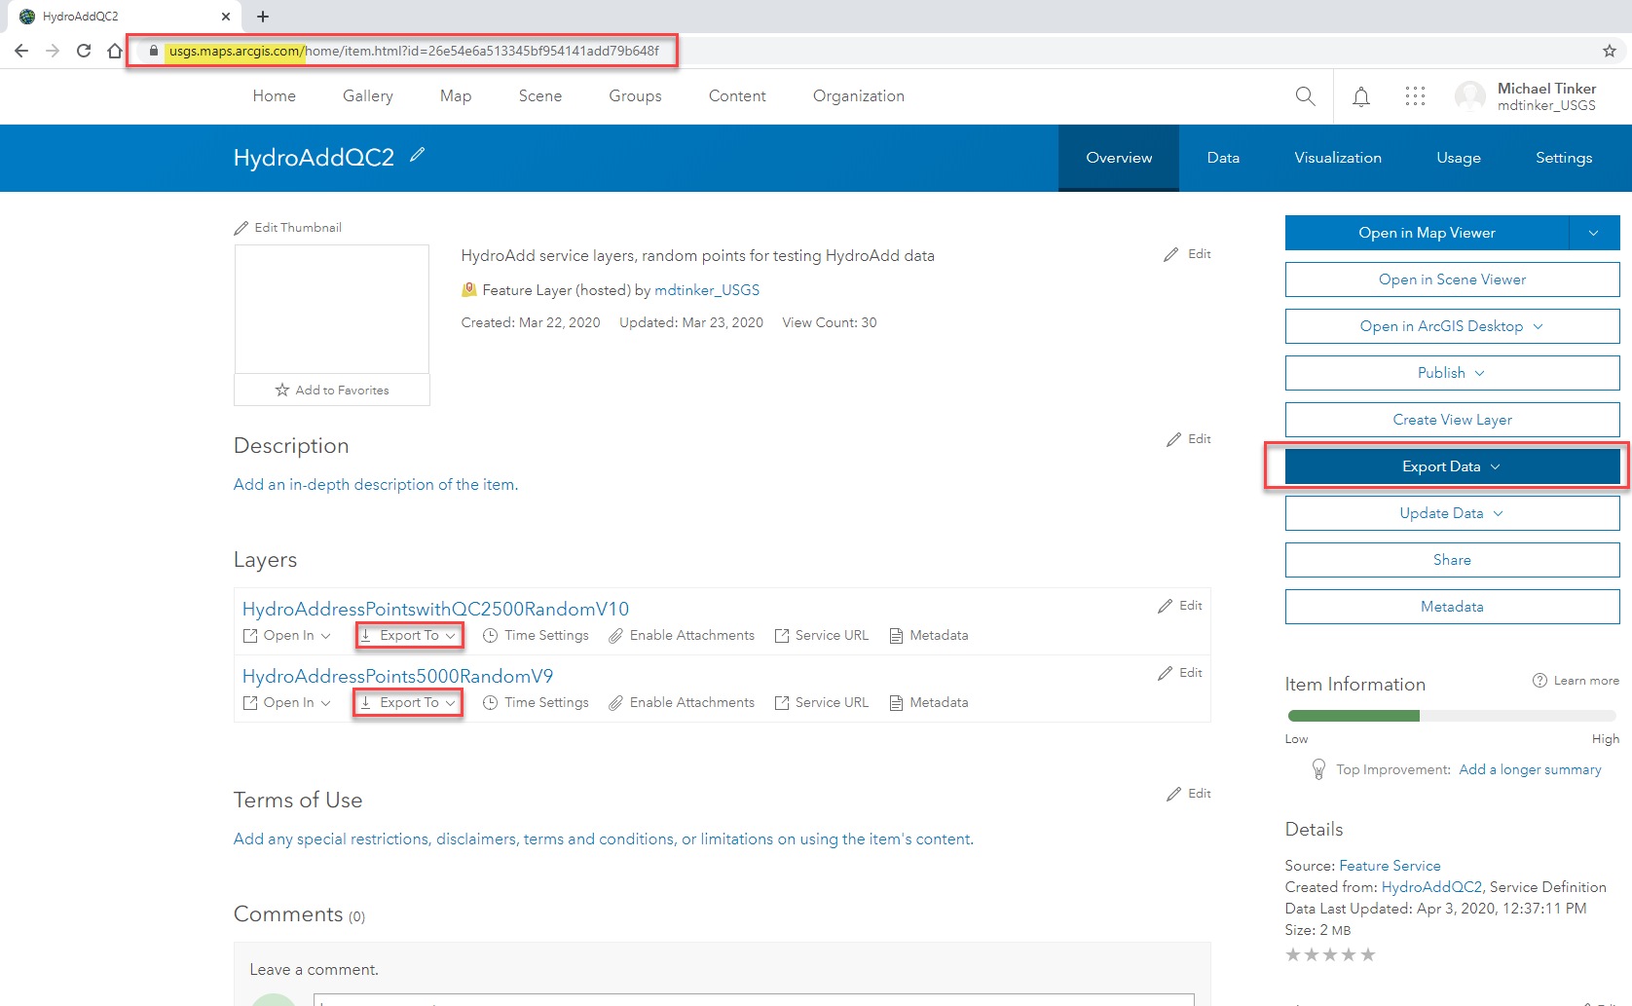This screenshot has height=1006, width=1632.
Task: Open the notifications bell
Action: 1361,95
